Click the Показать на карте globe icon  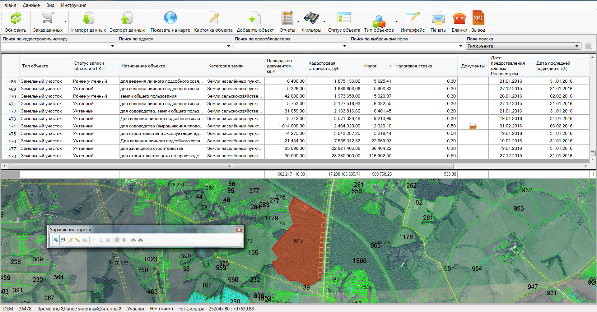[170, 18]
